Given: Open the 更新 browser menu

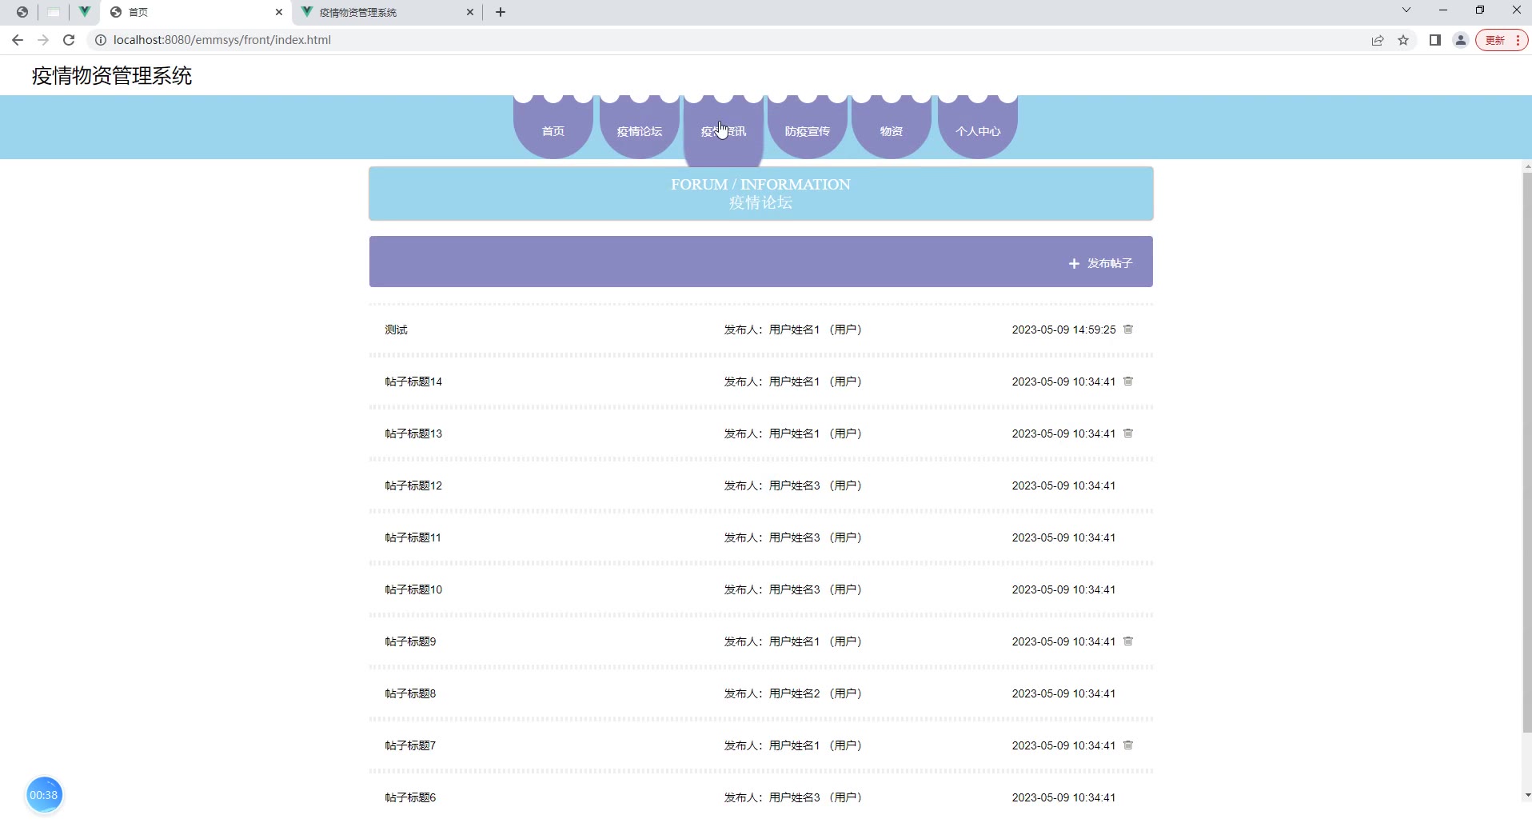Looking at the screenshot, I should [1501, 40].
